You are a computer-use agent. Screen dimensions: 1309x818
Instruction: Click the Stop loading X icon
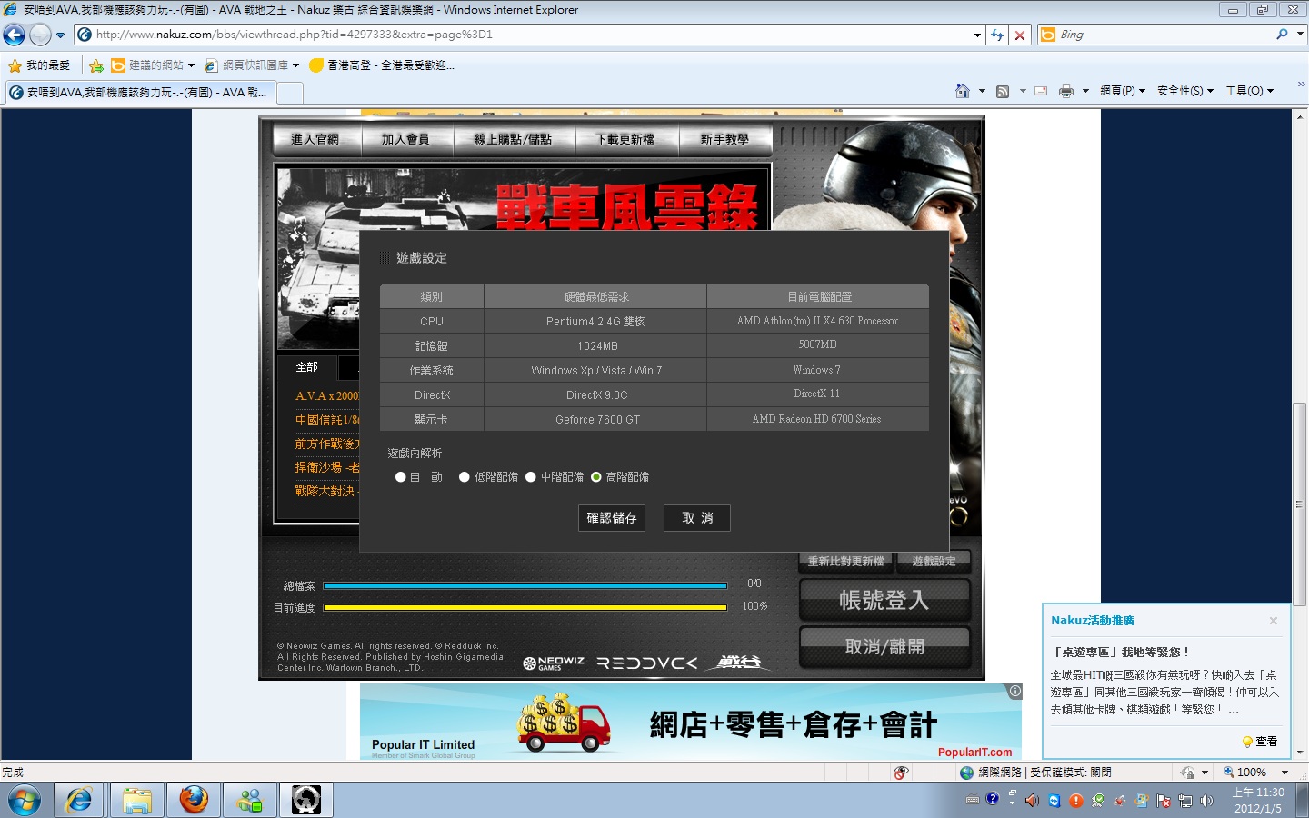pyautogui.click(x=1020, y=35)
